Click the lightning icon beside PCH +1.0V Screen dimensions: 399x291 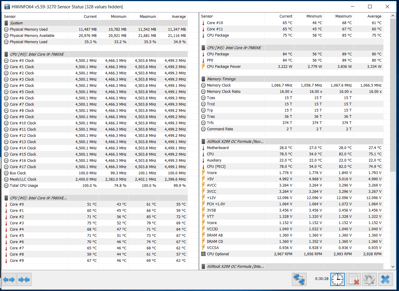(203, 204)
